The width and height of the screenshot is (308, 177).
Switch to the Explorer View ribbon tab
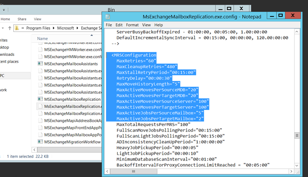(37, 19)
